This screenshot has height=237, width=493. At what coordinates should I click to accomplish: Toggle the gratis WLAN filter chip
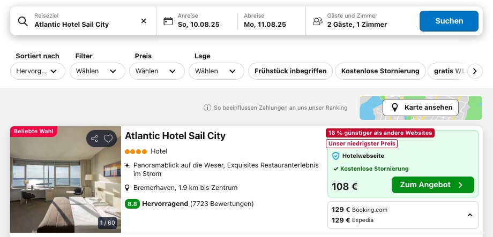coord(449,71)
